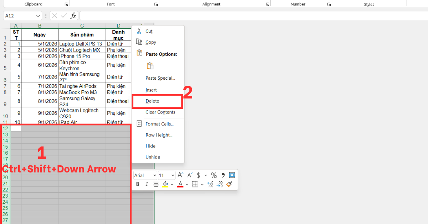This screenshot has height=224, width=428.
Task: Click the formula bar Cancel X icon
Action: pyautogui.click(x=55, y=16)
